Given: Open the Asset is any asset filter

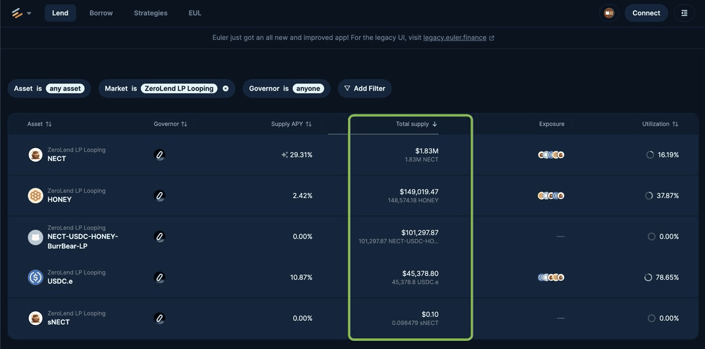Looking at the screenshot, I should (x=49, y=89).
